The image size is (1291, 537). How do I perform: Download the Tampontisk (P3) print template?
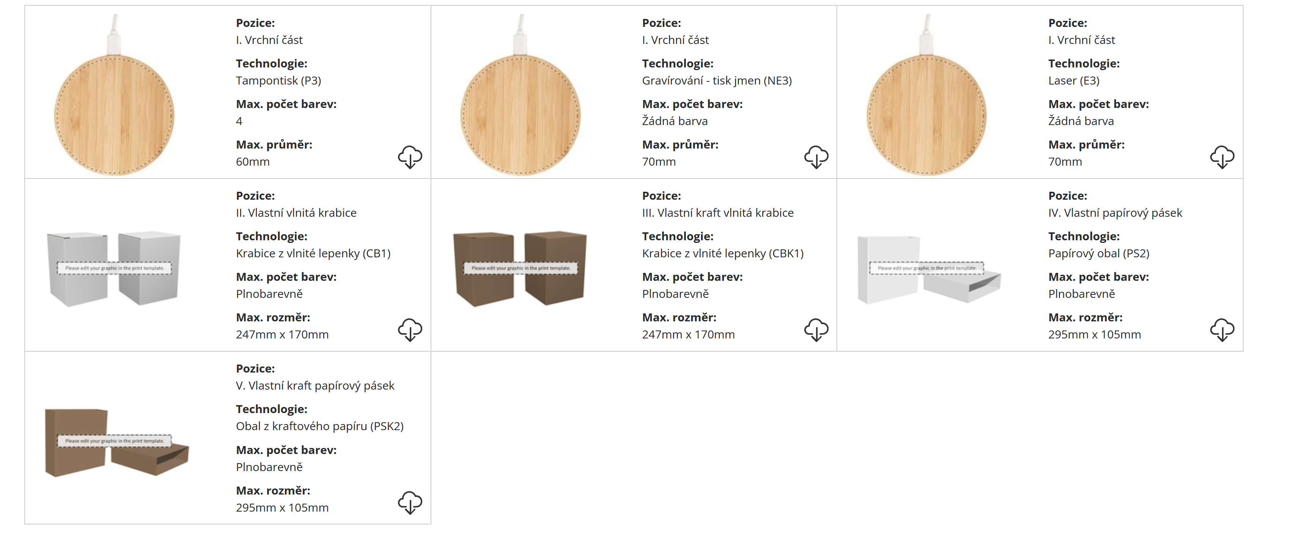click(x=410, y=157)
